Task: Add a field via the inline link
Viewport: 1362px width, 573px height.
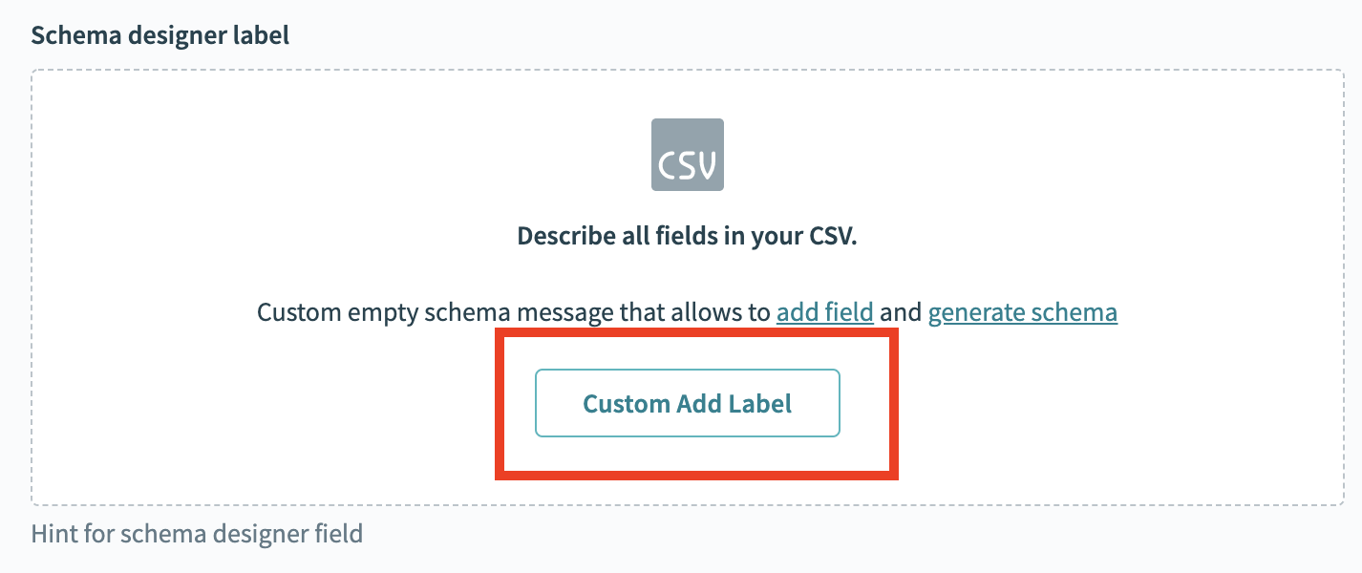Action: pos(824,312)
